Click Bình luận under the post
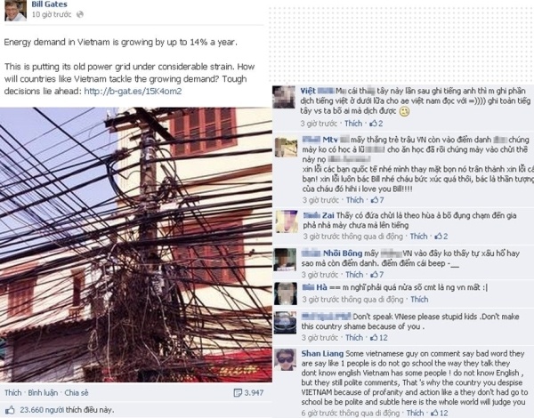 [x=43, y=393]
